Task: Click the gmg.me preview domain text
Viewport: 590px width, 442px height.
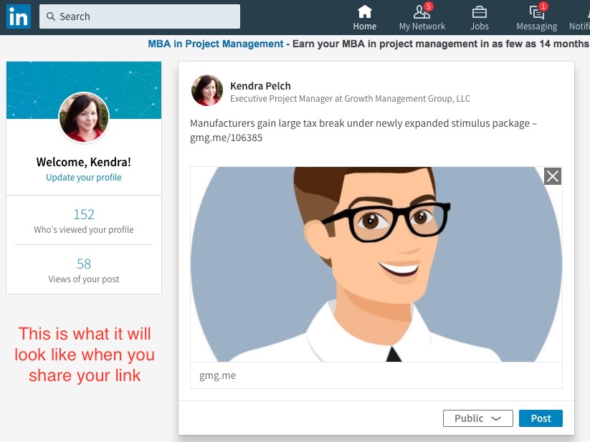Action: coord(217,375)
